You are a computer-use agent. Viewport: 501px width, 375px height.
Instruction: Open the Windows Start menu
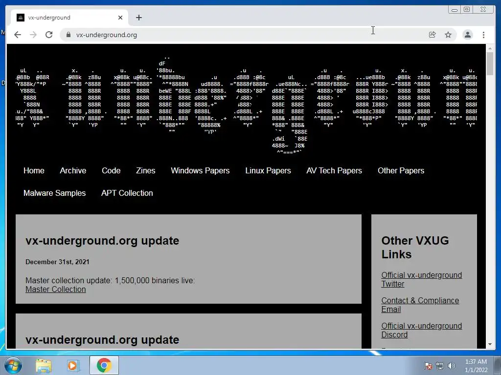point(13,365)
